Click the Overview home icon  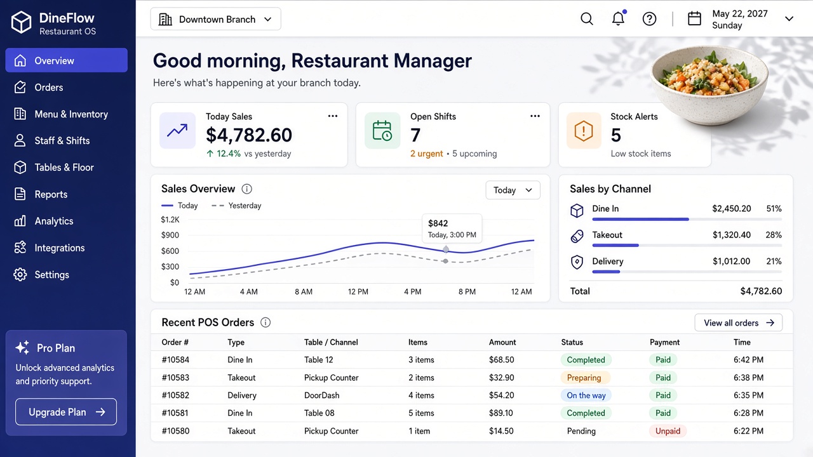pyautogui.click(x=20, y=60)
